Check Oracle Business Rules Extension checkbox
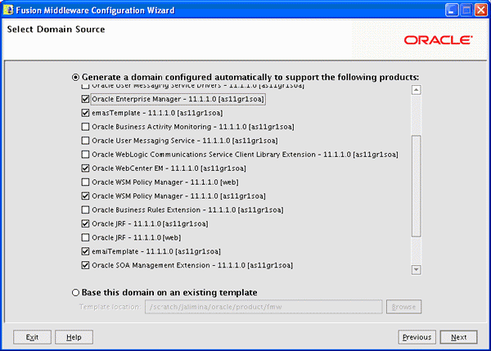Image resolution: width=491 pixels, height=351 pixels. 85,209
